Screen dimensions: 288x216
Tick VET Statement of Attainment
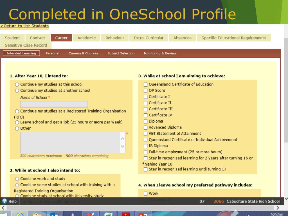pyautogui.click(x=145, y=134)
